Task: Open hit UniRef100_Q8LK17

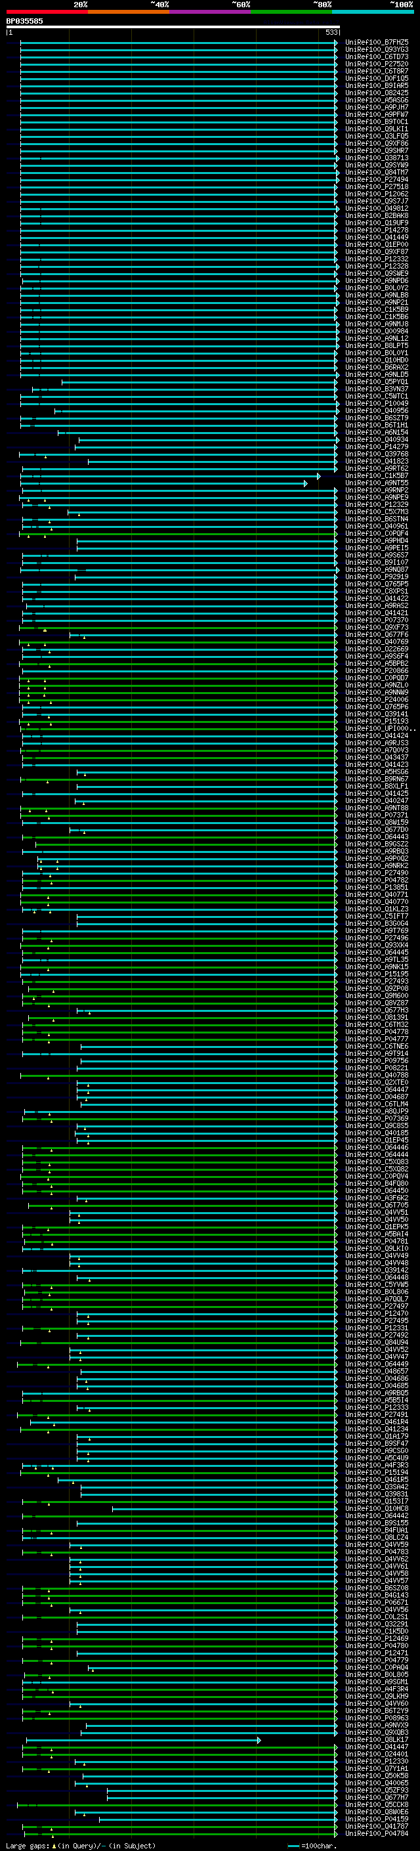Action: 377,1739
